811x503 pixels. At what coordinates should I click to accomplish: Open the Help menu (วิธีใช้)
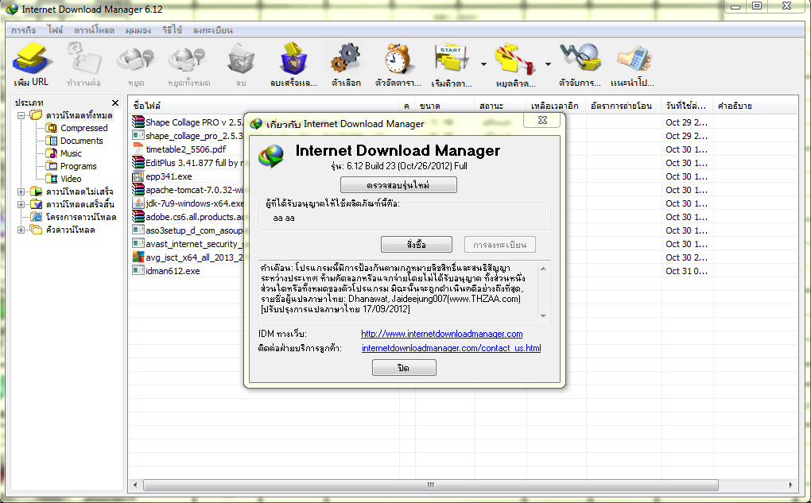172,30
